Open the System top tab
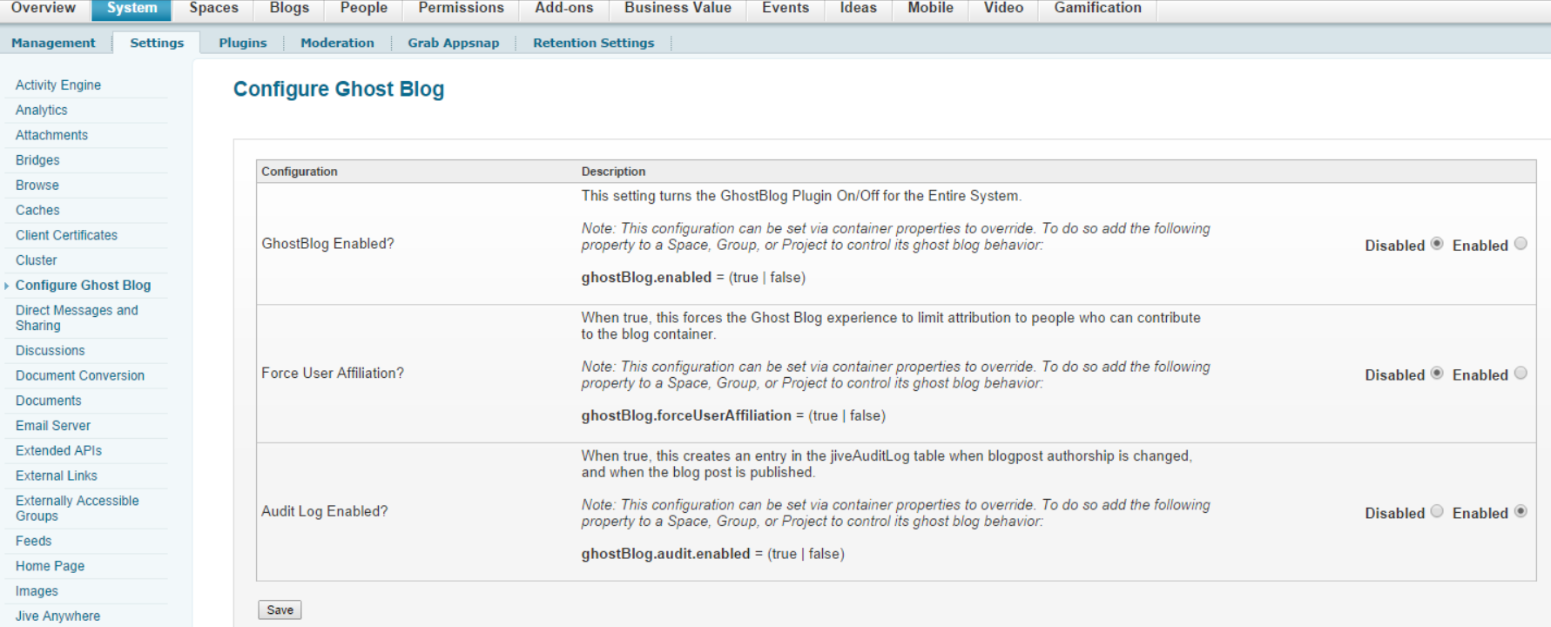1551x627 pixels. 132,9
